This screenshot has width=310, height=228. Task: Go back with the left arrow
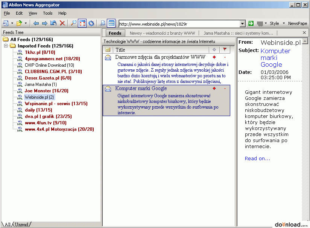[x=36, y=23]
